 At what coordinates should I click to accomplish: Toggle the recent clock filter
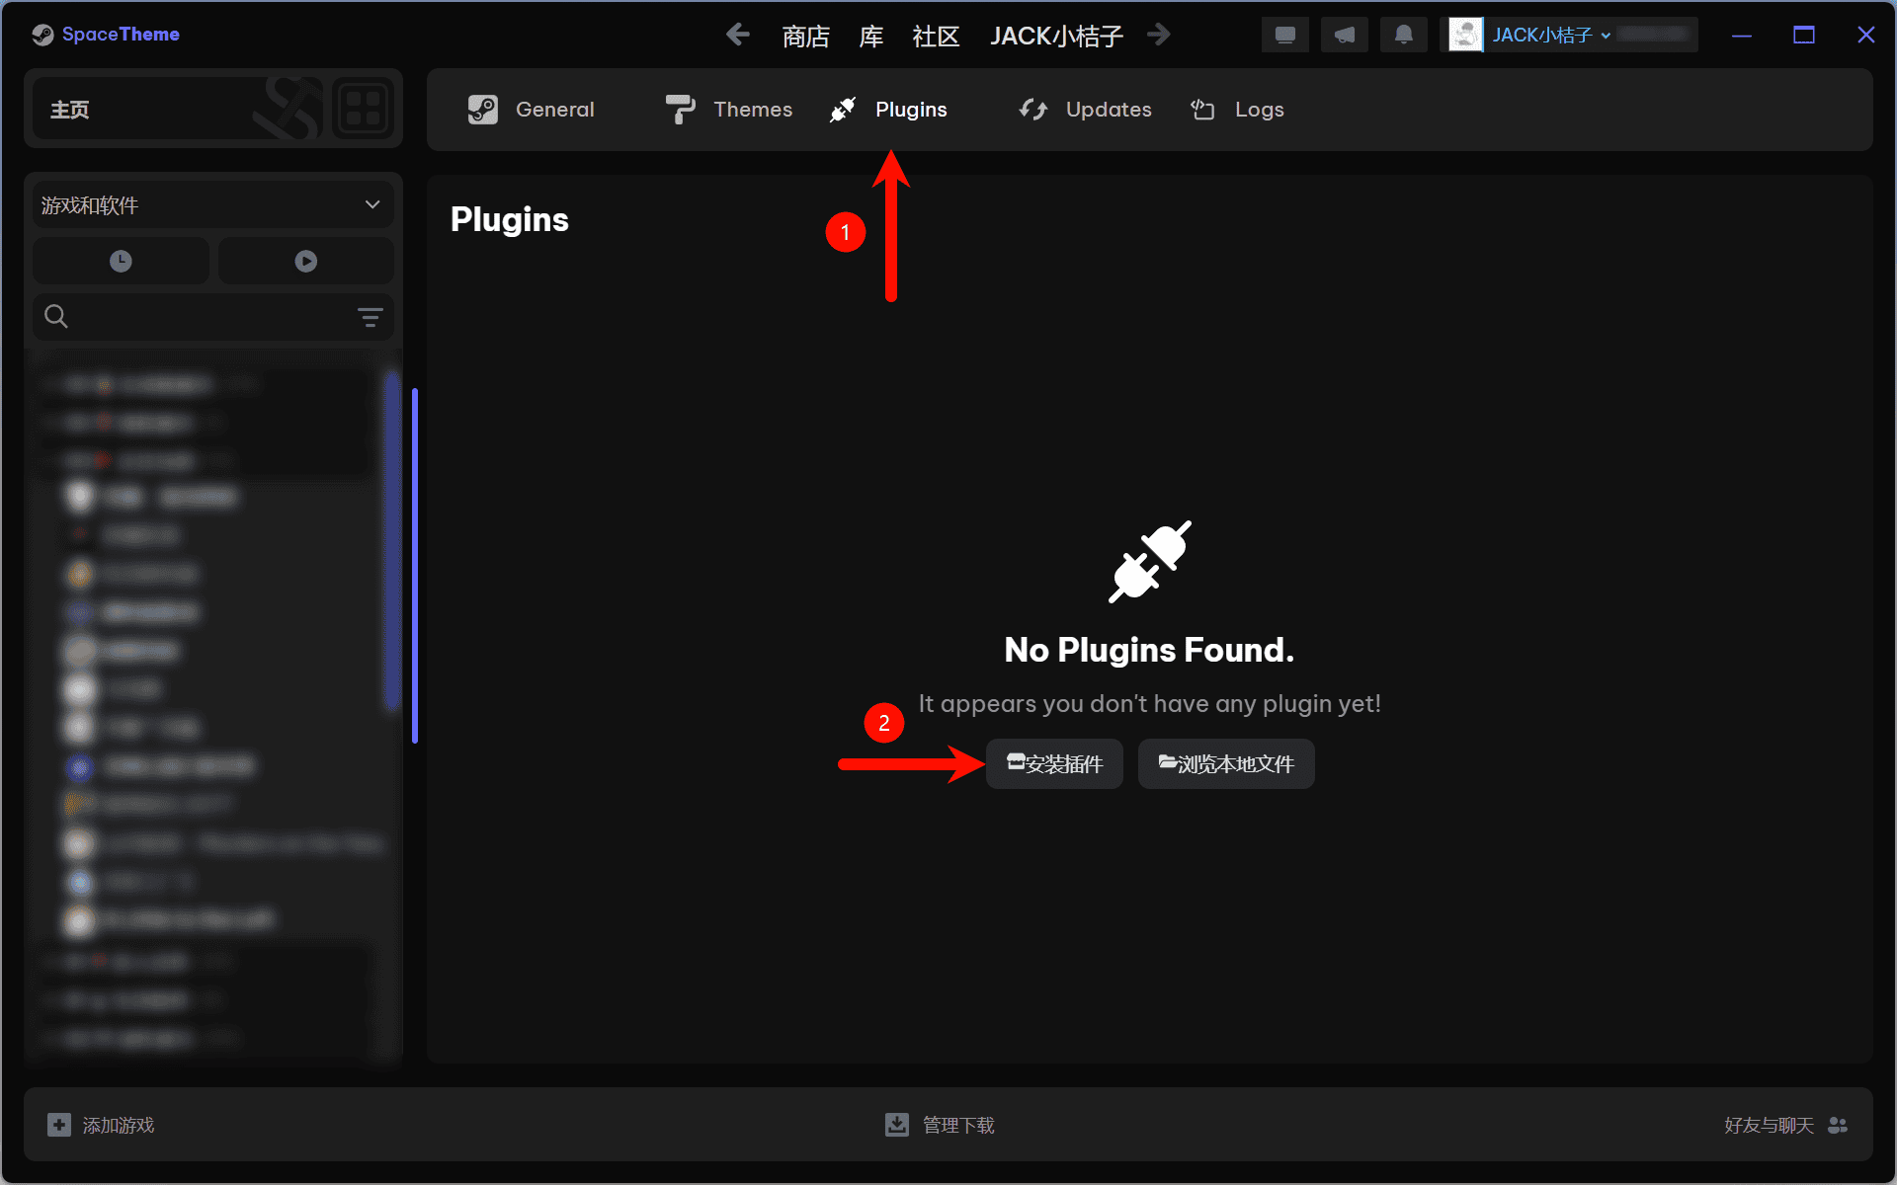tap(121, 261)
